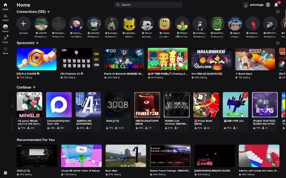
Task: Open ADRENALINE [DONATIONS] tile
Action: (x=88, y=111)
